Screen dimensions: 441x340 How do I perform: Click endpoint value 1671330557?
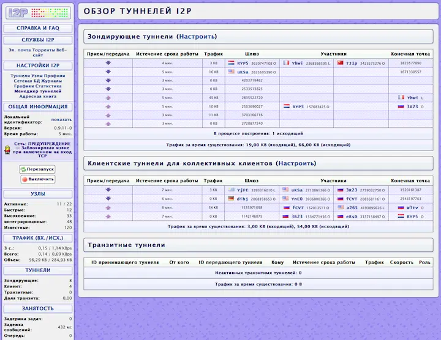point(410,72)
